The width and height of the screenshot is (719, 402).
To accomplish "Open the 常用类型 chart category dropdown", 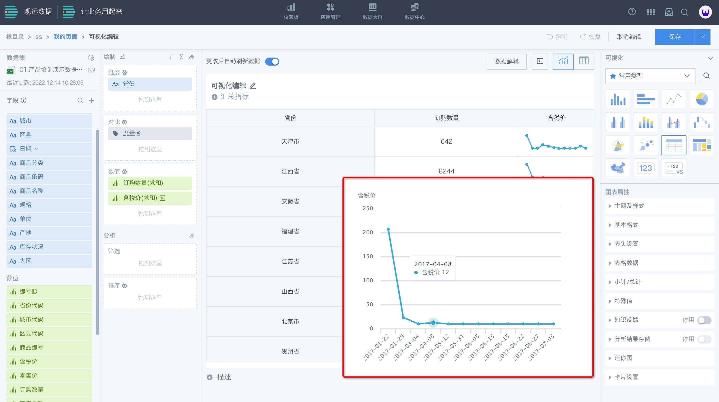I will (650, 76).
